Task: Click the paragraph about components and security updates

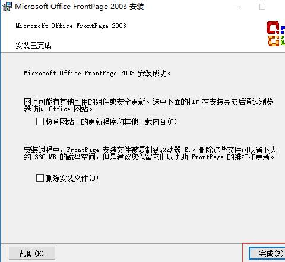Action: coord(148,105)
